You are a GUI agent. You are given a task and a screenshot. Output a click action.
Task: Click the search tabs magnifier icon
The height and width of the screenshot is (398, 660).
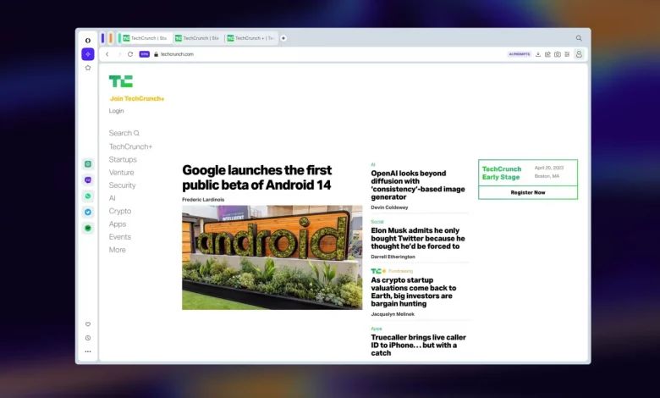pyautogui.click(x=579, y=38)
